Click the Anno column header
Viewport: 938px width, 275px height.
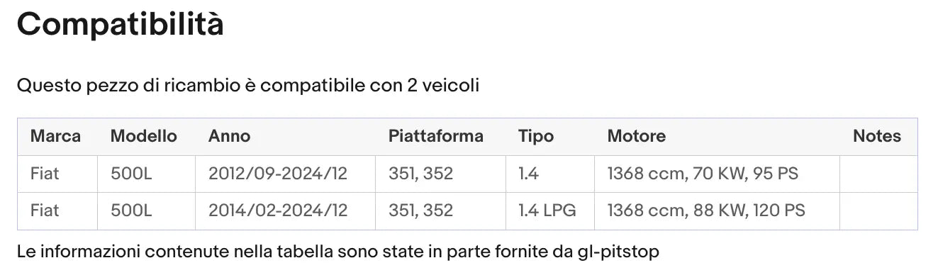230,136
